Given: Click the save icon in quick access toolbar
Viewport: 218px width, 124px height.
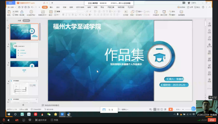Looking at the screenshot, I should pyautogui.click(x=19, y=7).
